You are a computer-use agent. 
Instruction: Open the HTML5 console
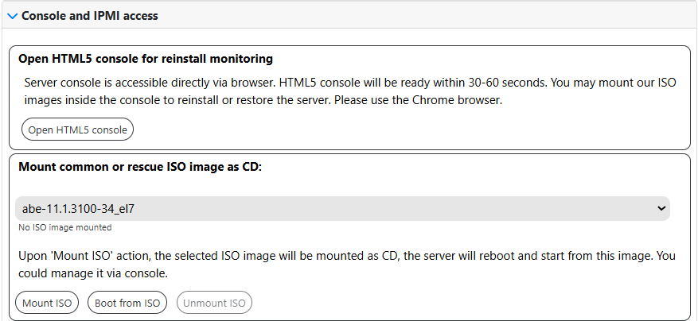[x=77, y=130]
